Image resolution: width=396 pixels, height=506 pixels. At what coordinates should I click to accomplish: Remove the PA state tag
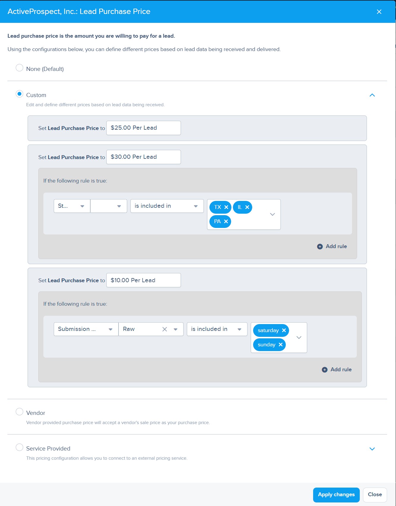[226, 221]
